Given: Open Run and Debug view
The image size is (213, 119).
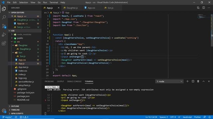Looking at the screenshot, I should coord(4,35).
